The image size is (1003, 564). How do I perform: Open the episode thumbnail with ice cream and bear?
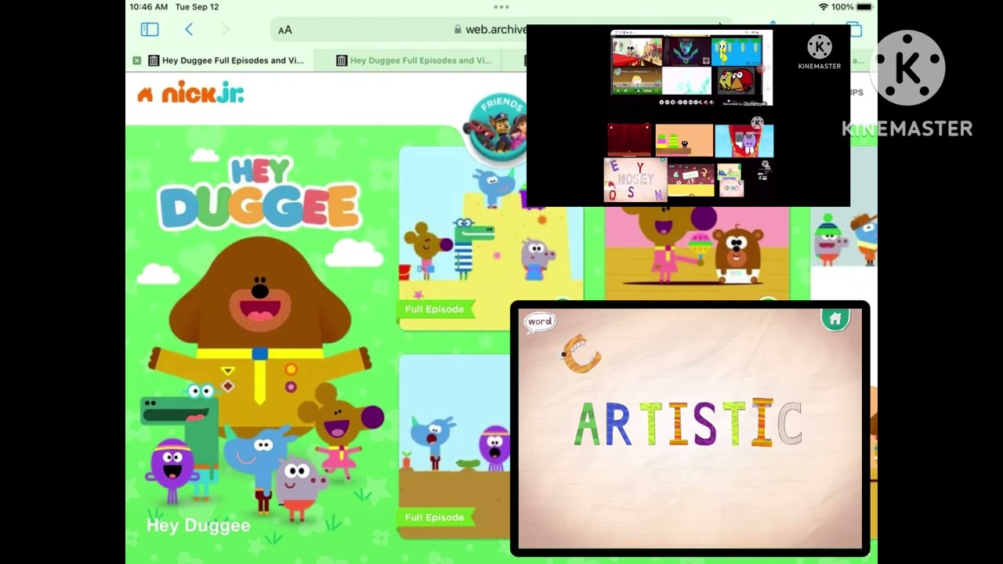point(697,253)
